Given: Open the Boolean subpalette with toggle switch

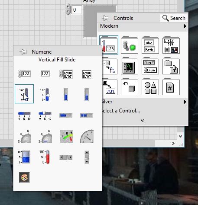Looking at the screenshot, I should [x=130, y=45].
